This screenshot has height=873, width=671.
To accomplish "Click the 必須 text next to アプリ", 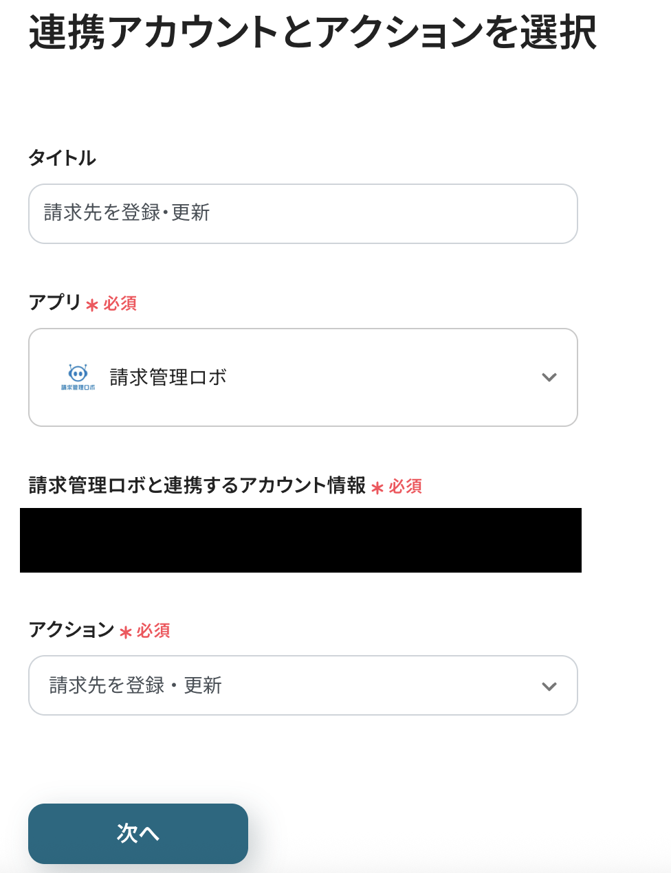I will (x=120, y=303).
